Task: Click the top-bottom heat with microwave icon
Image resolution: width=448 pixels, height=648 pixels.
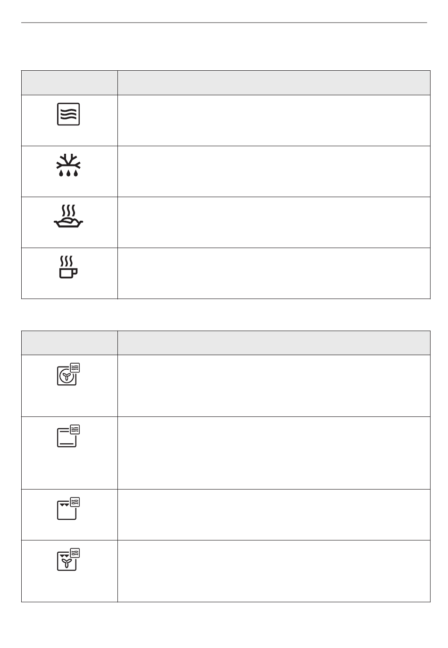Action: (68, 436)
